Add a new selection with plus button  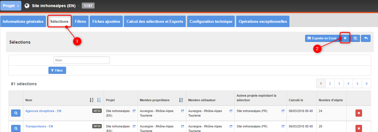345,38
